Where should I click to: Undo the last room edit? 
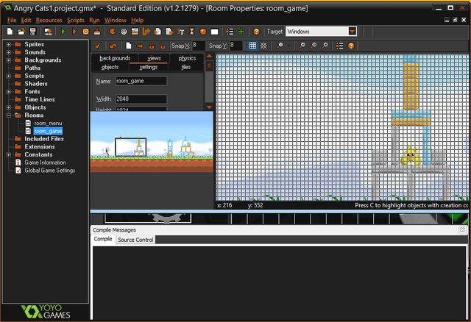113,46
